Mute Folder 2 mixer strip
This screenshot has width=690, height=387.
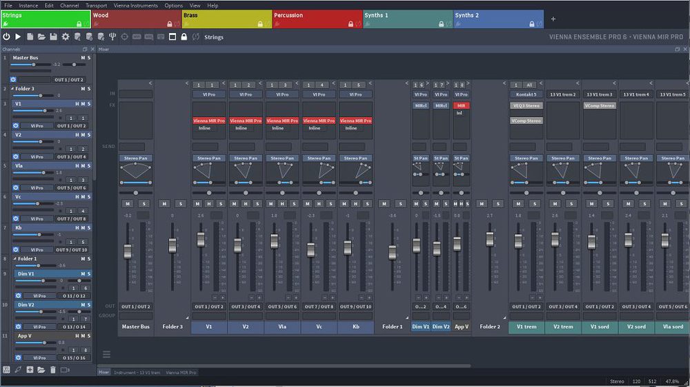click(x=482, y=203)
